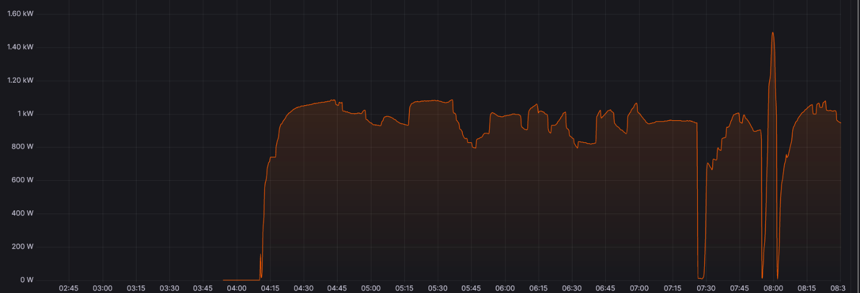Screen dimensions: 860x293
Task: Click the 06:00 time axis label
Action: point(505,288)
